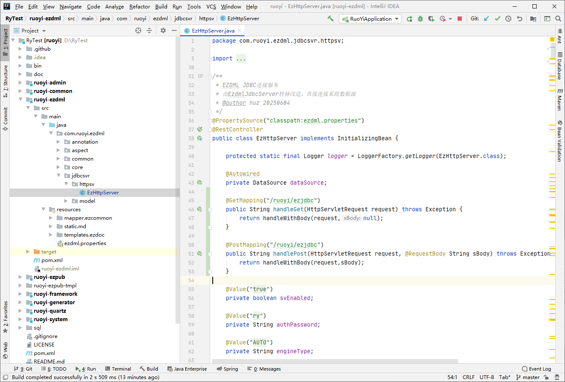Click the locate target icon in Project panel
This screenshot has height=382, width=565.
(x=138, y=30)
